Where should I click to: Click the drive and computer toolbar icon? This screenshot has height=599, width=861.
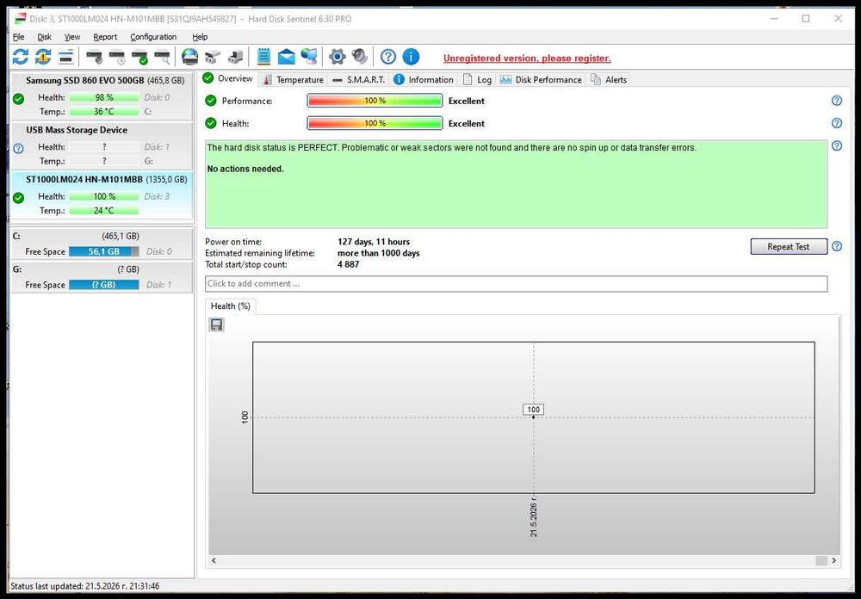(x=235, y=57)
